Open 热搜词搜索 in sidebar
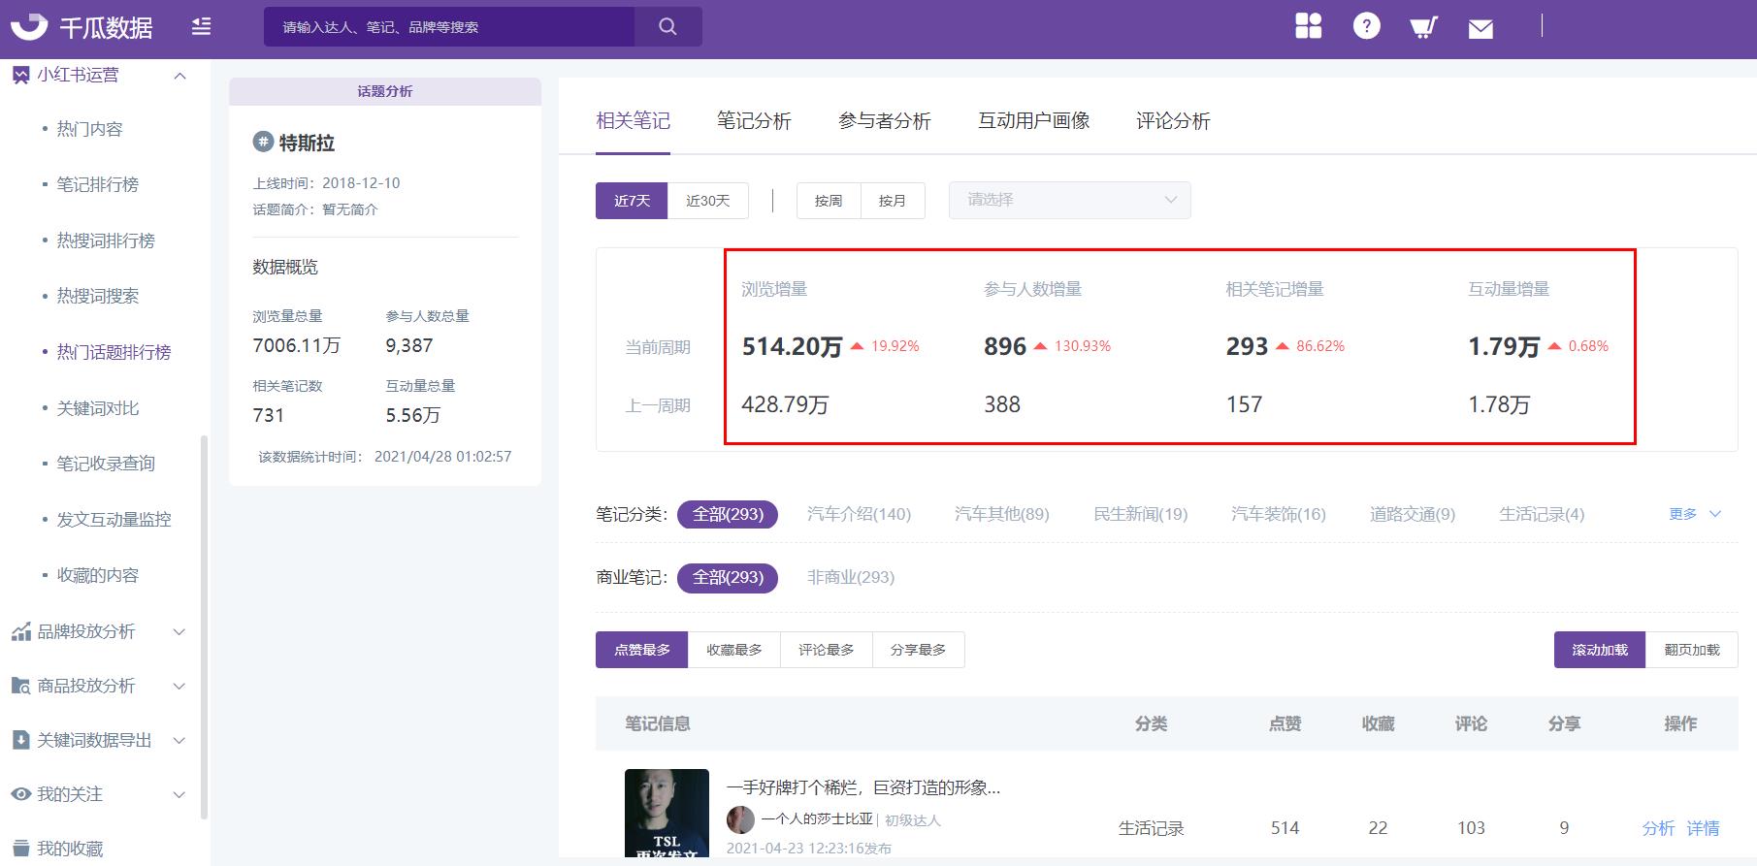1757x866 pixels. [x=97, y=296]
